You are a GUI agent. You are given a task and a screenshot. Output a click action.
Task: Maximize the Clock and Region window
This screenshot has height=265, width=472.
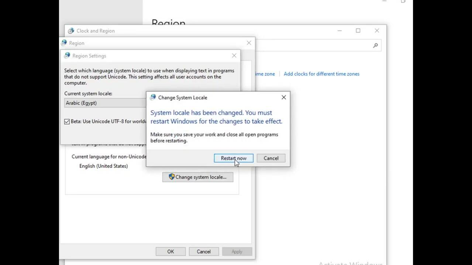358,31
